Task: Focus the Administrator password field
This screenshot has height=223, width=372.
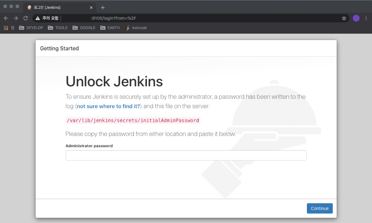Action: pyautogui.click(x=186, y=156)
